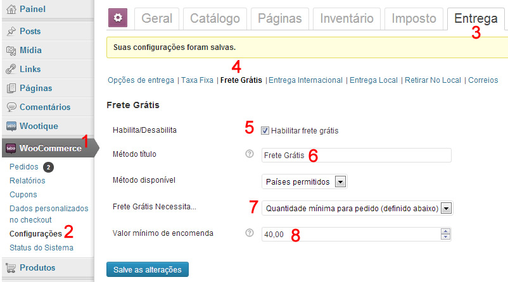Open Opções de entrega link

pos(141,80)
